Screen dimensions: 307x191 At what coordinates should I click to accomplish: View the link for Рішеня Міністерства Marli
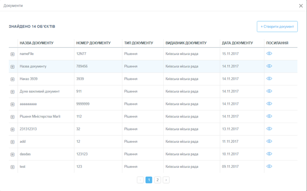[269, 116]
